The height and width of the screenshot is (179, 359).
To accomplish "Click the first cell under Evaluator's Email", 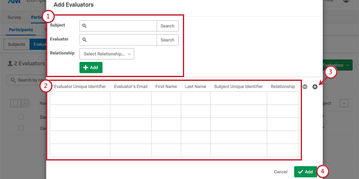I will [131, 98].
